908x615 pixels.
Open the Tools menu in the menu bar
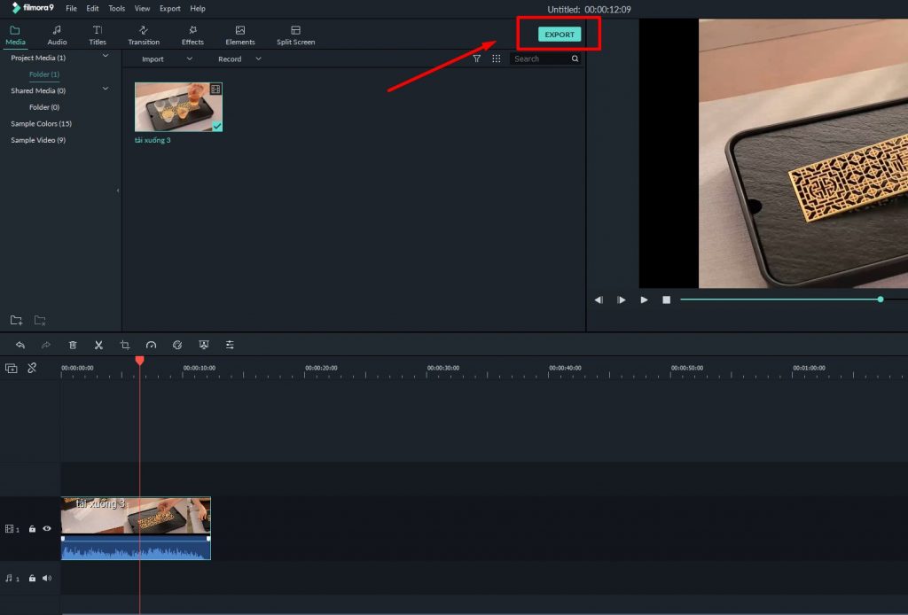click(116, 8)
